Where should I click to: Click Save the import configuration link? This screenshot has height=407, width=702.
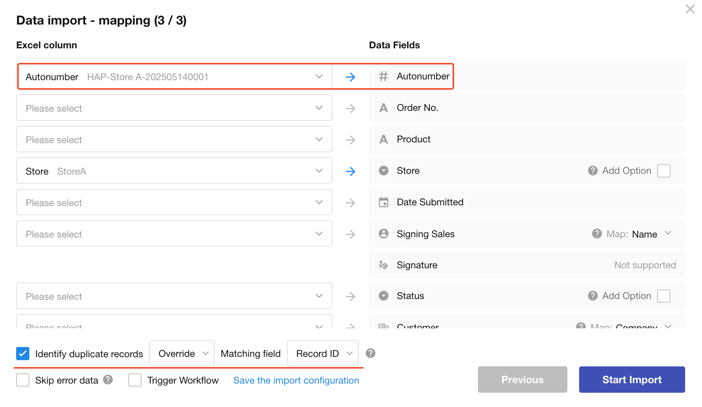click(296, 380)
